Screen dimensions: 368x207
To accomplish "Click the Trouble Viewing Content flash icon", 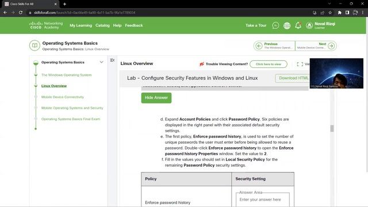I will pos(202,64).
